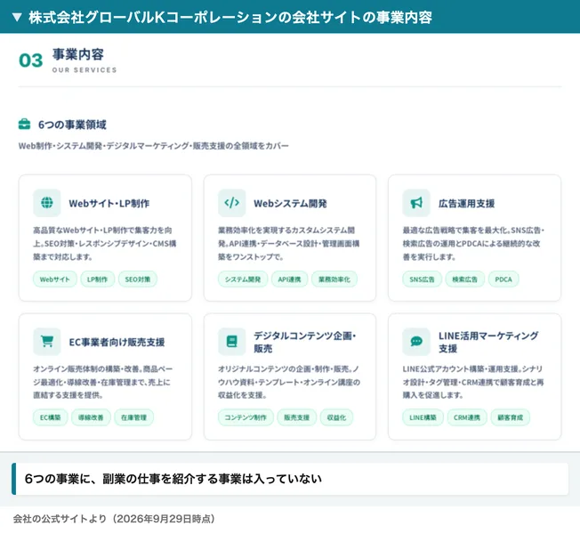Click the 事業内容 section heading

[77, 54]
